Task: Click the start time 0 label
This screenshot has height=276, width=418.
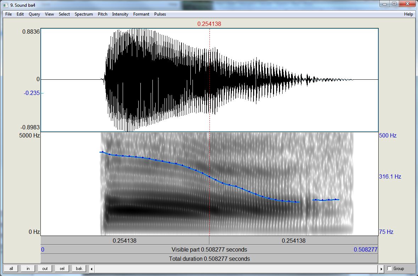Action: 43,250
